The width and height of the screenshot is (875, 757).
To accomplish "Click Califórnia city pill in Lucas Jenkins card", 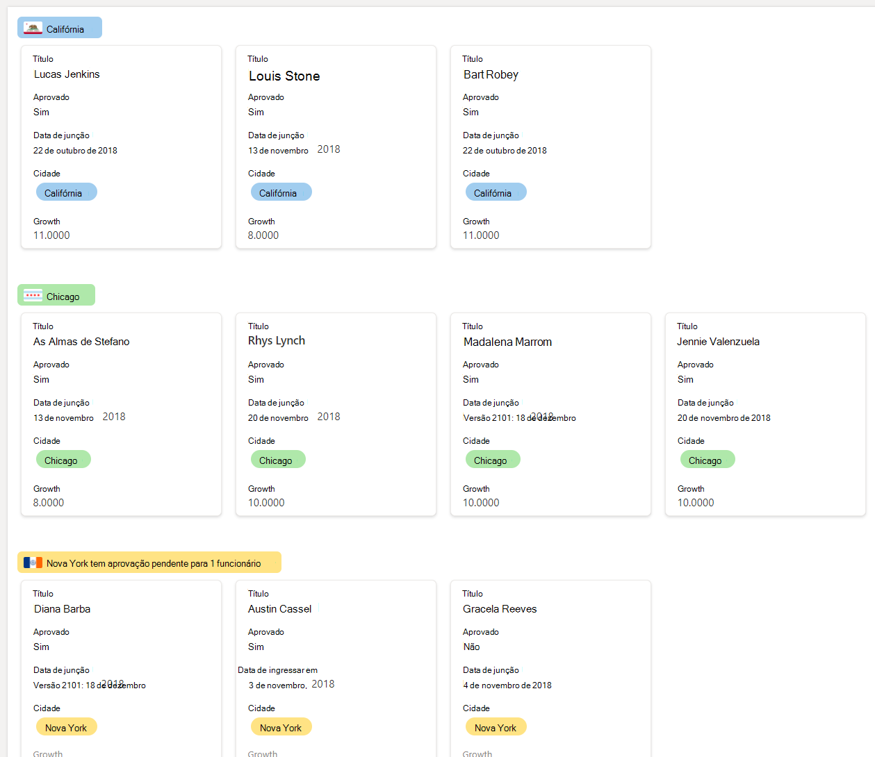I will [x=67, y=192].
